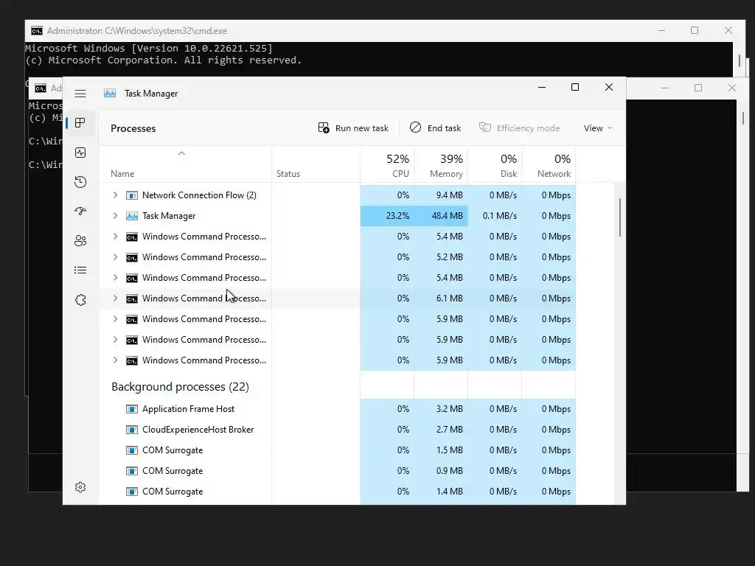Click the 0.1 MB/s disk cell
The image size is (755, 566).
[495, 216]
